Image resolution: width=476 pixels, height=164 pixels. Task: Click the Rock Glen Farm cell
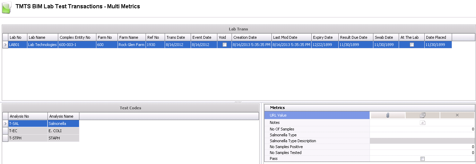pos(131,45)
